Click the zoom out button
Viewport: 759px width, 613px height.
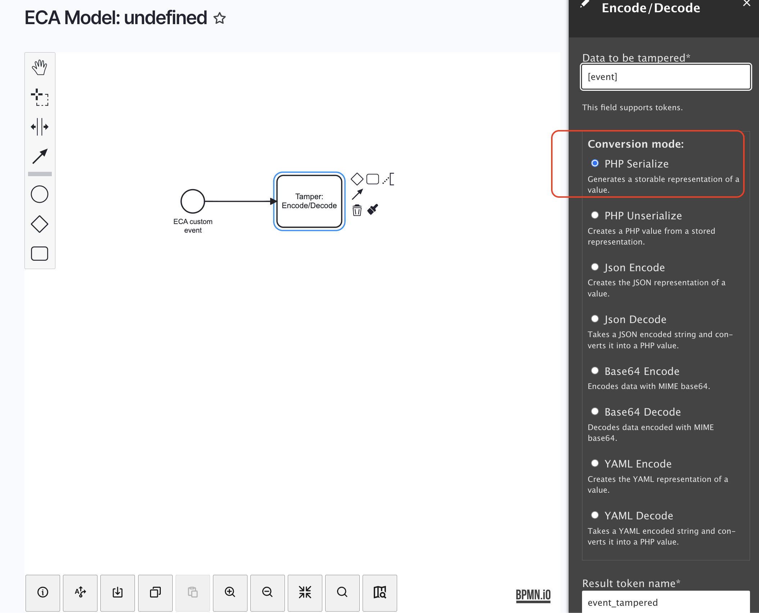pos(267,592)
